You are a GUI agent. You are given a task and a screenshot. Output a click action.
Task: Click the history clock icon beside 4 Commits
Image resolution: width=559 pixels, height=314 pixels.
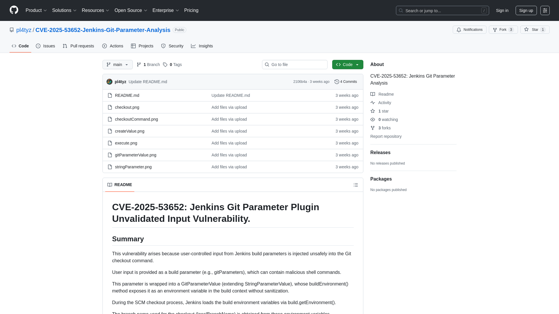pos(337,82)
